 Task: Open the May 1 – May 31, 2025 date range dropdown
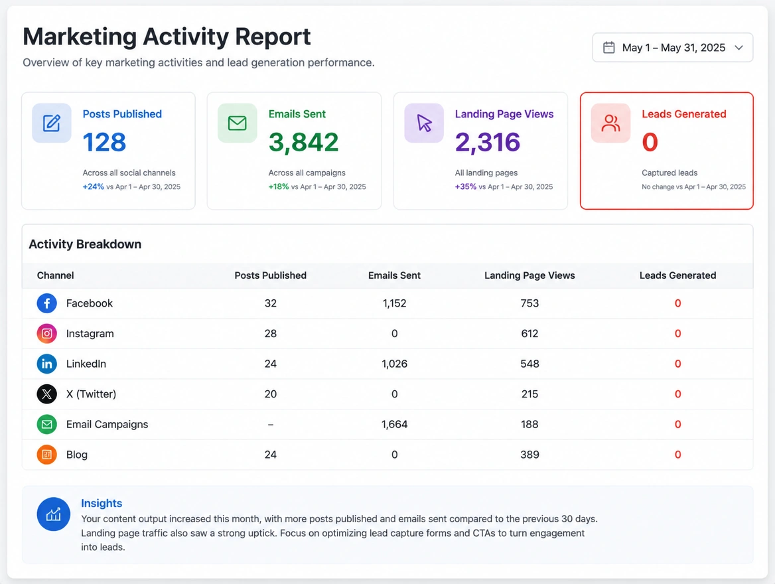[x=672, y=48]
